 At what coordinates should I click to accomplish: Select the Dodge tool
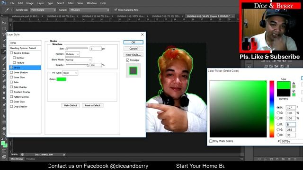pyautogui.click(x=4, y=98)
